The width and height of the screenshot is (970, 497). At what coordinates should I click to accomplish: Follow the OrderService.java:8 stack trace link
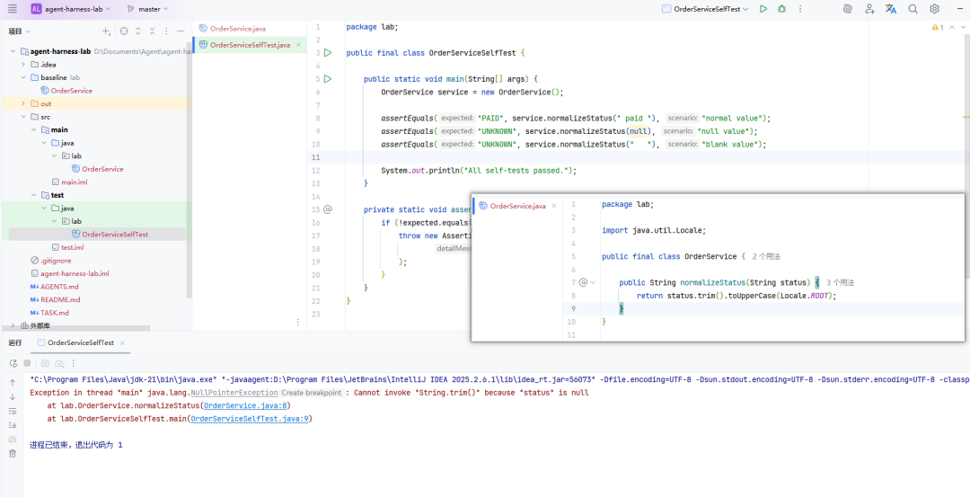(x=245, y=406)
